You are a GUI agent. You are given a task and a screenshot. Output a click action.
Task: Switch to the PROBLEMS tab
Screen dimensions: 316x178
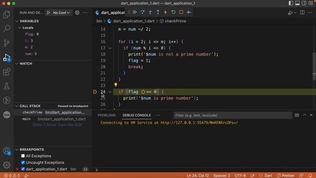point(107,115)
